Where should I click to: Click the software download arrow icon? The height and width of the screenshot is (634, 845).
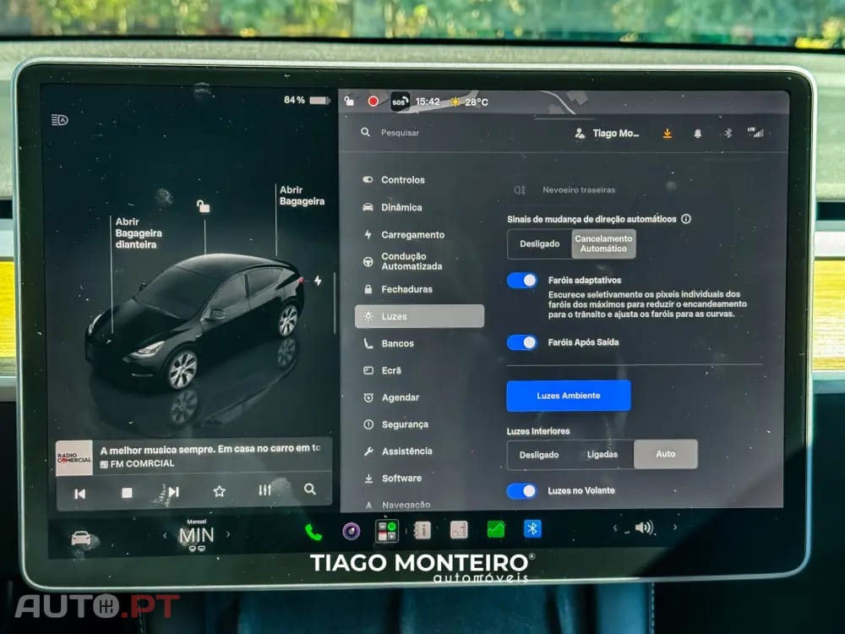(668, 134)
